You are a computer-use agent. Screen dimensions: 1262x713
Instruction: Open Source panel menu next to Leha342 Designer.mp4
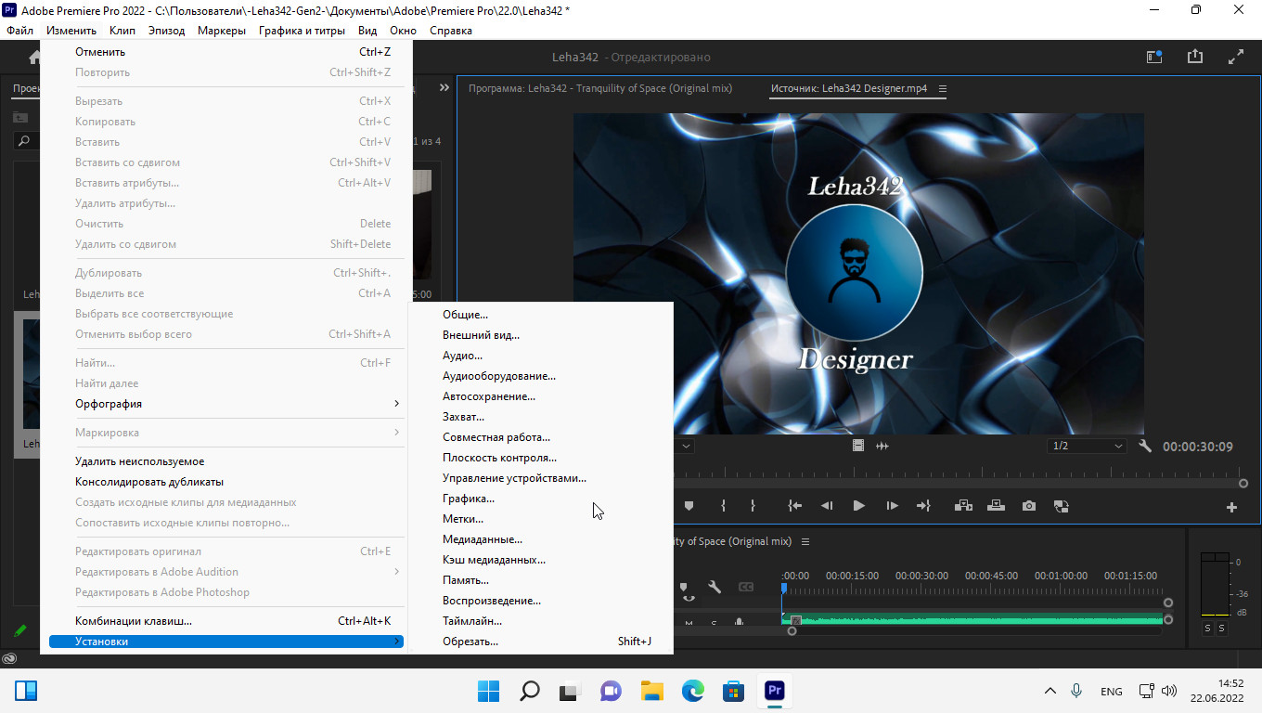click(x=943, y=89)
